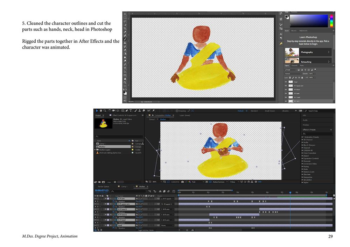Select the Hand tool in Photoshop toolbar

tap(125, 79)
